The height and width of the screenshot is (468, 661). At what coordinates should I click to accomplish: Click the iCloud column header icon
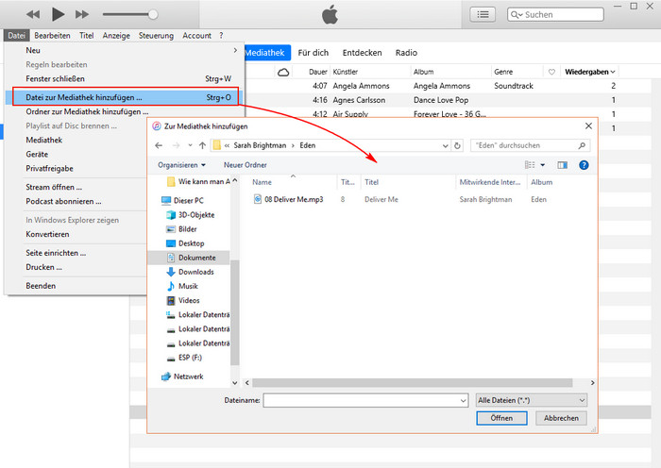[x=283, y=72]
